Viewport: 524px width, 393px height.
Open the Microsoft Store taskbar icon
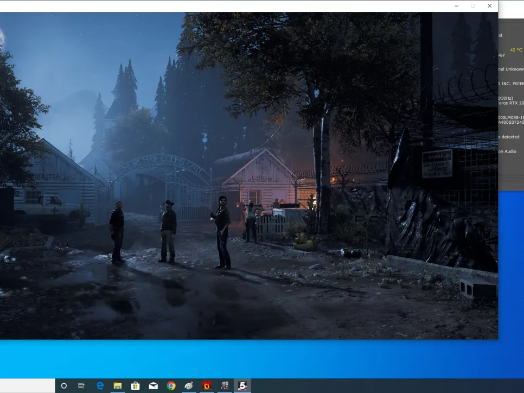(x=136, y=385)
